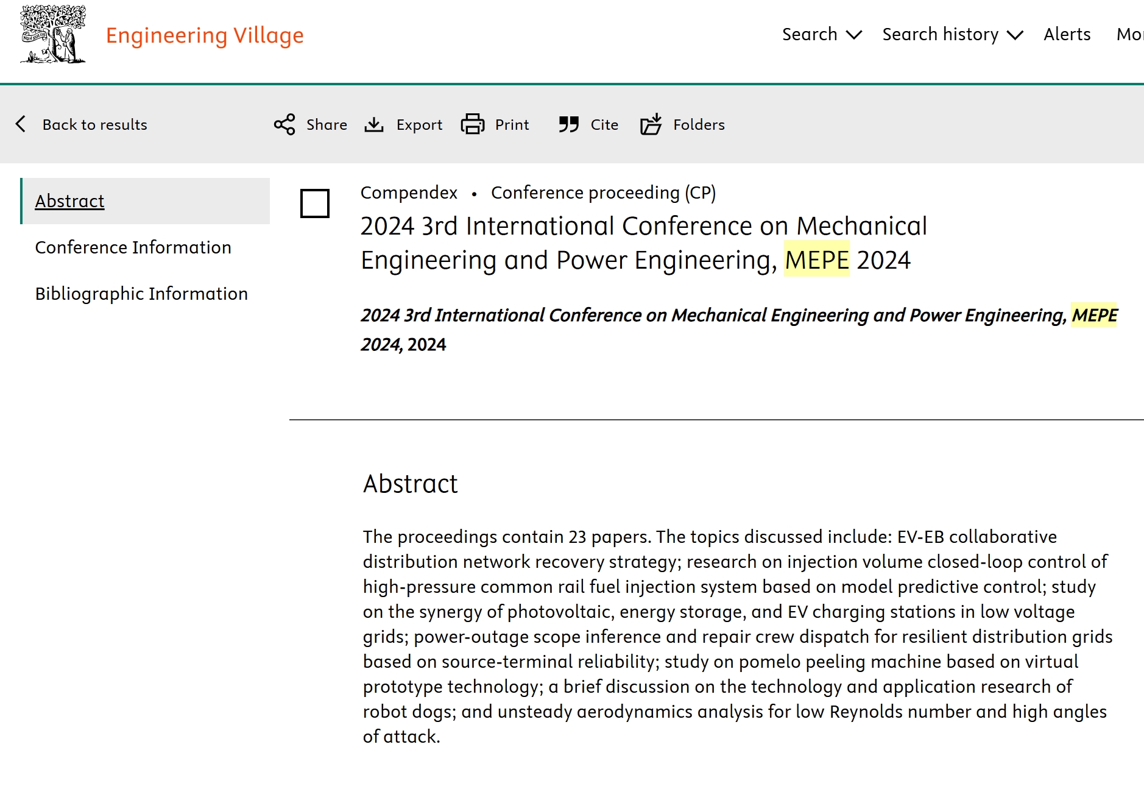Viewport: 1144px width, 789px height.
Task: Click the back arrow chevron icon
Action: (x=21, y=124)
